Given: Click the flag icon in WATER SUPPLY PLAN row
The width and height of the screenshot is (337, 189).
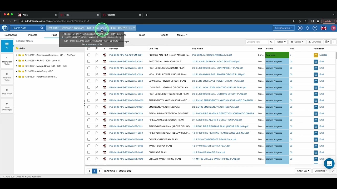Looking at the screenshot, I should [x=97, y=146].
